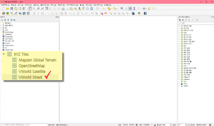Screen dimensions: 214x126
Task: Open the 편집 (Edit) menu
Action: click(13, 5)
